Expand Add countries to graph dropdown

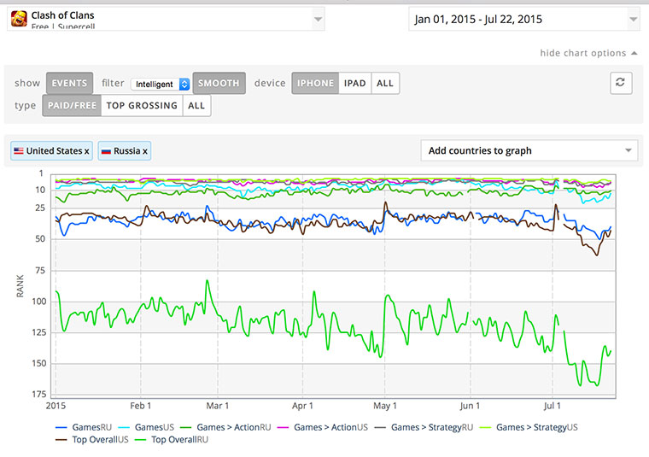[x=529, y=151]
